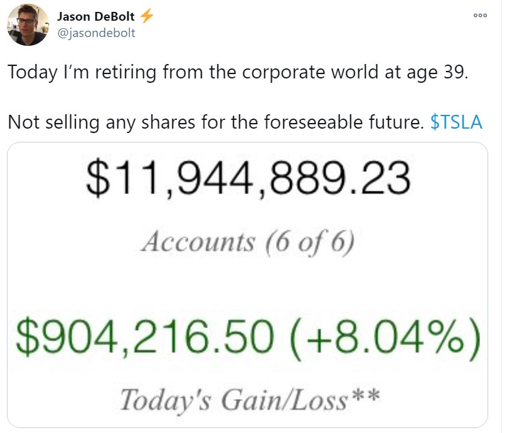Open the @jasondebolt handle link
Image resolution: width=507 pixels, height=433 pixels.
click(96, 33)
